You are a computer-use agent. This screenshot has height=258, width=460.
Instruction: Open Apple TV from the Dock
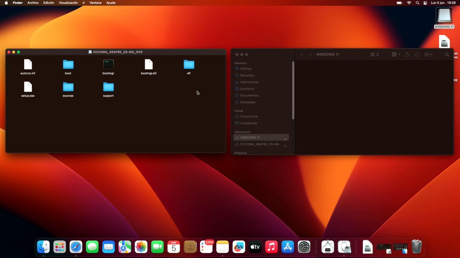coord(255,247)
